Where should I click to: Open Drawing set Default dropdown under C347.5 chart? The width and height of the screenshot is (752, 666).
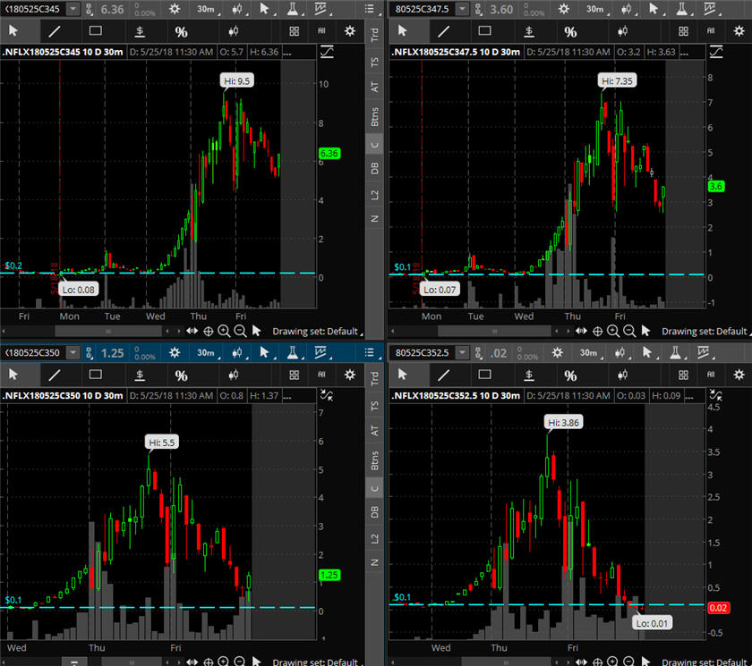704,331
